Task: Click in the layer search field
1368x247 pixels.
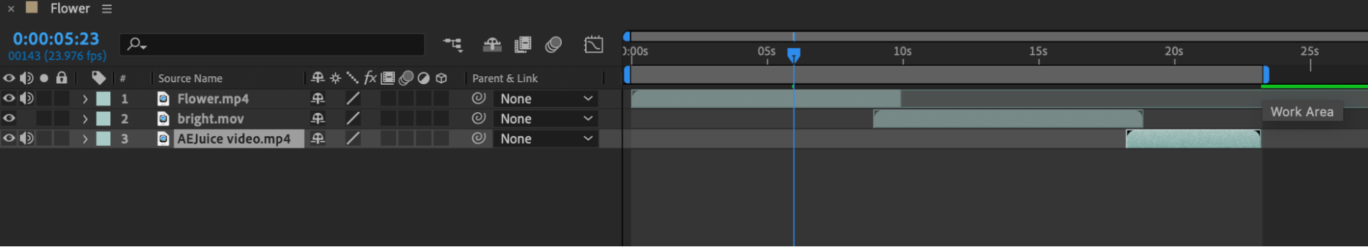Action: pos(272,45)
